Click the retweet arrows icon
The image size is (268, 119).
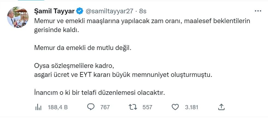pyautogui.click(x=132, y=107)
